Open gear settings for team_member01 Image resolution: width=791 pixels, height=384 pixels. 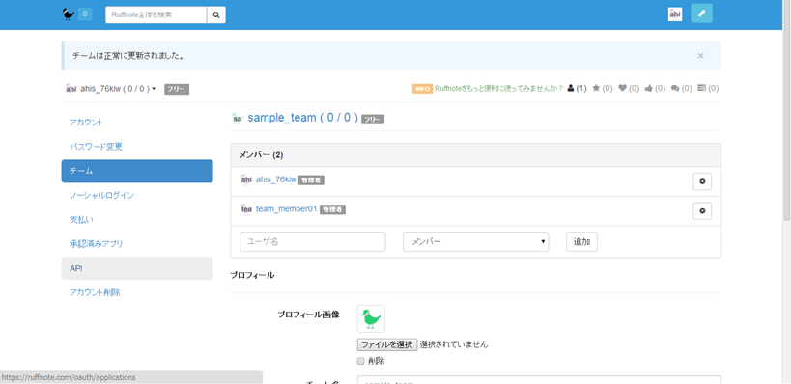702,211
